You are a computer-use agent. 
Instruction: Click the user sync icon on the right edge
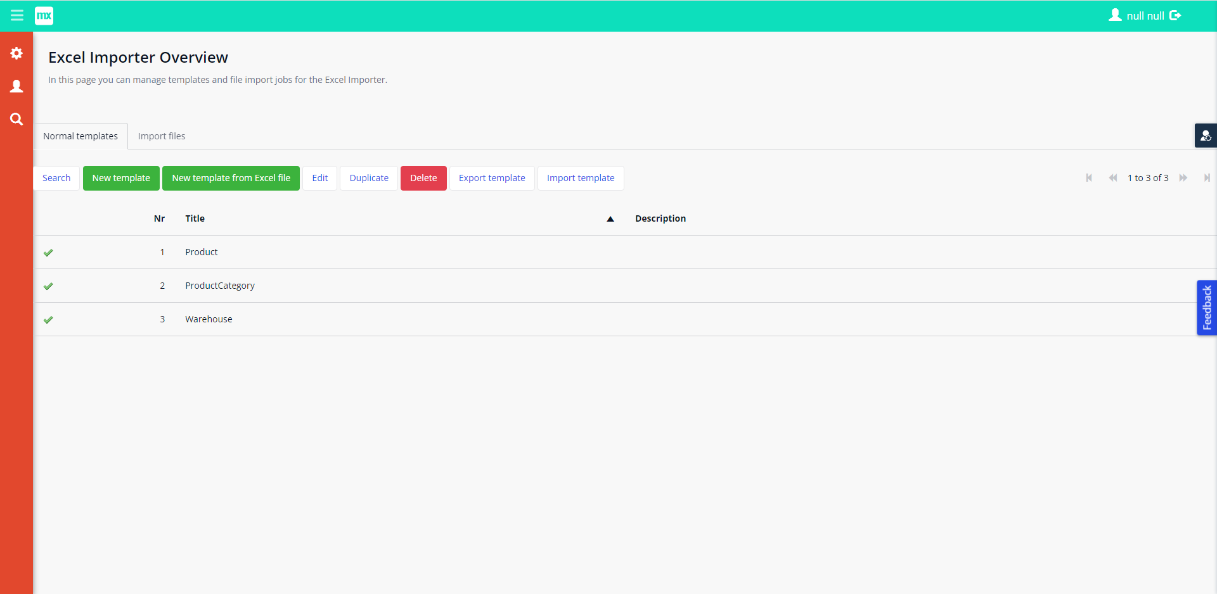[x=1206, y=136]
